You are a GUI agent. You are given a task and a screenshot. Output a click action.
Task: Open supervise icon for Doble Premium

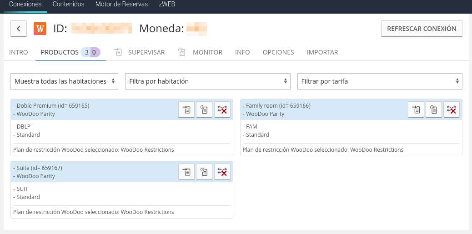[x=186, y=110]
